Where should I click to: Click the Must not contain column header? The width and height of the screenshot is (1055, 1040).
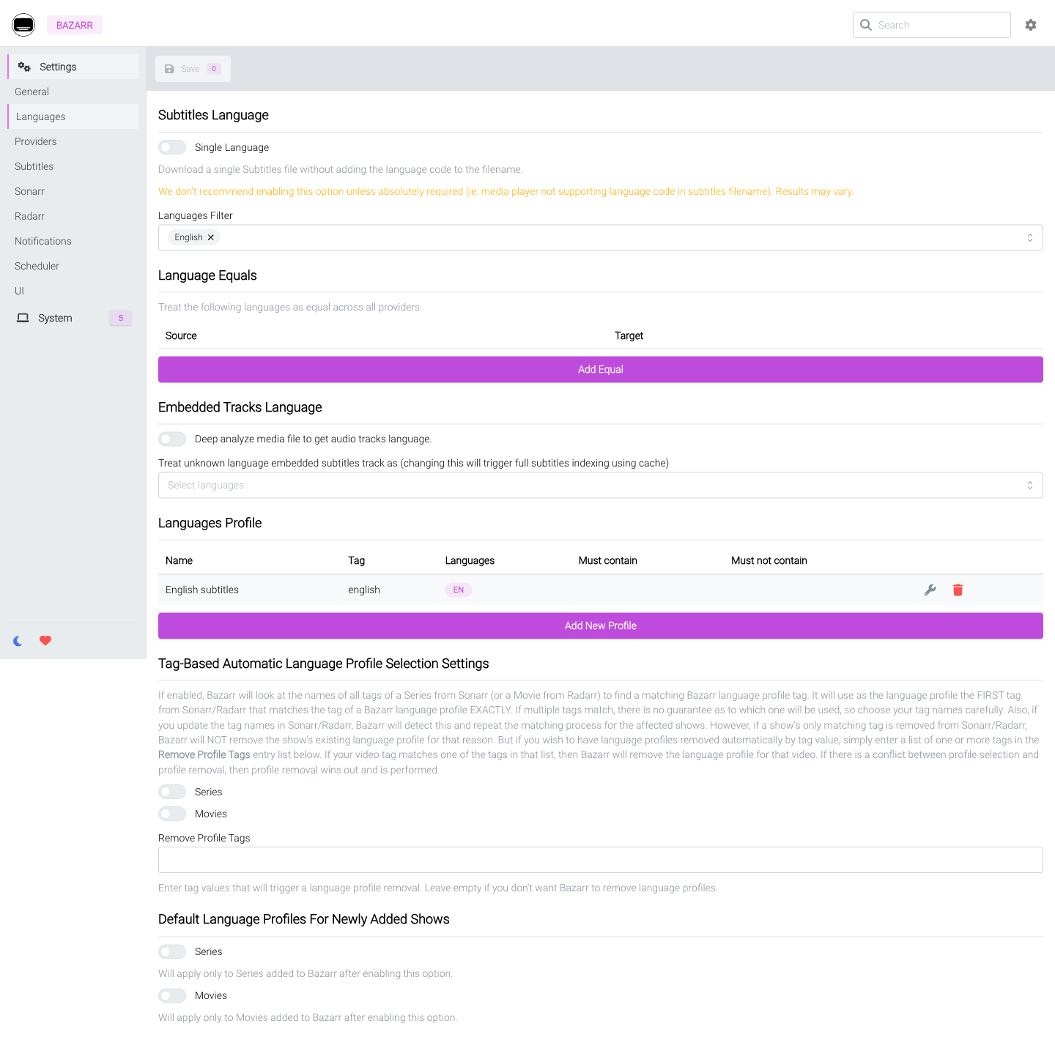(x=769, y=560)
